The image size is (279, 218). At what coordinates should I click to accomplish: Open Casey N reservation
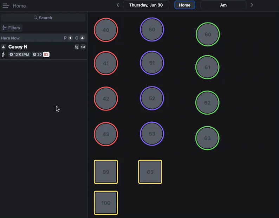[x=44, y=51]
